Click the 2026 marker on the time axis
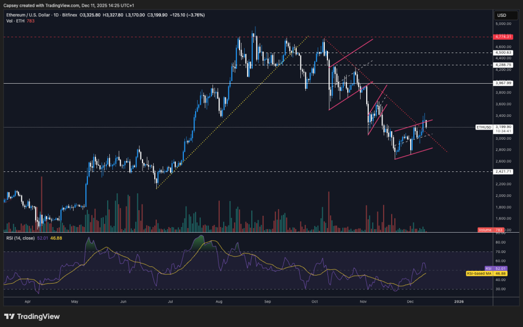The width and height of the screenshot is (523, 327). (459, 301)
